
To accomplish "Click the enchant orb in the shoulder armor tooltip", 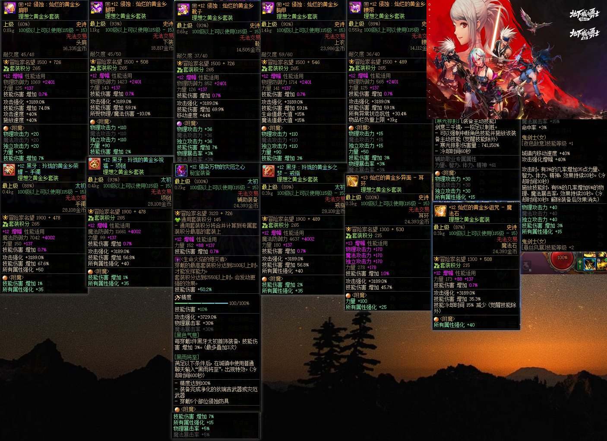I will pyautogui.click(x=6, y=128).
